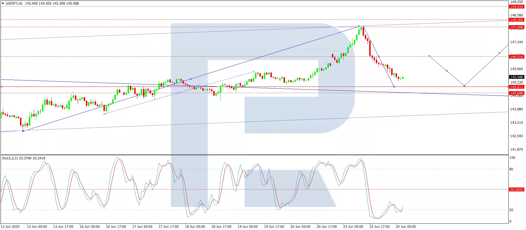Select the forecast line's starting anchor near 146.516
The image size is (526, 230).
click(x=429, y=56)
